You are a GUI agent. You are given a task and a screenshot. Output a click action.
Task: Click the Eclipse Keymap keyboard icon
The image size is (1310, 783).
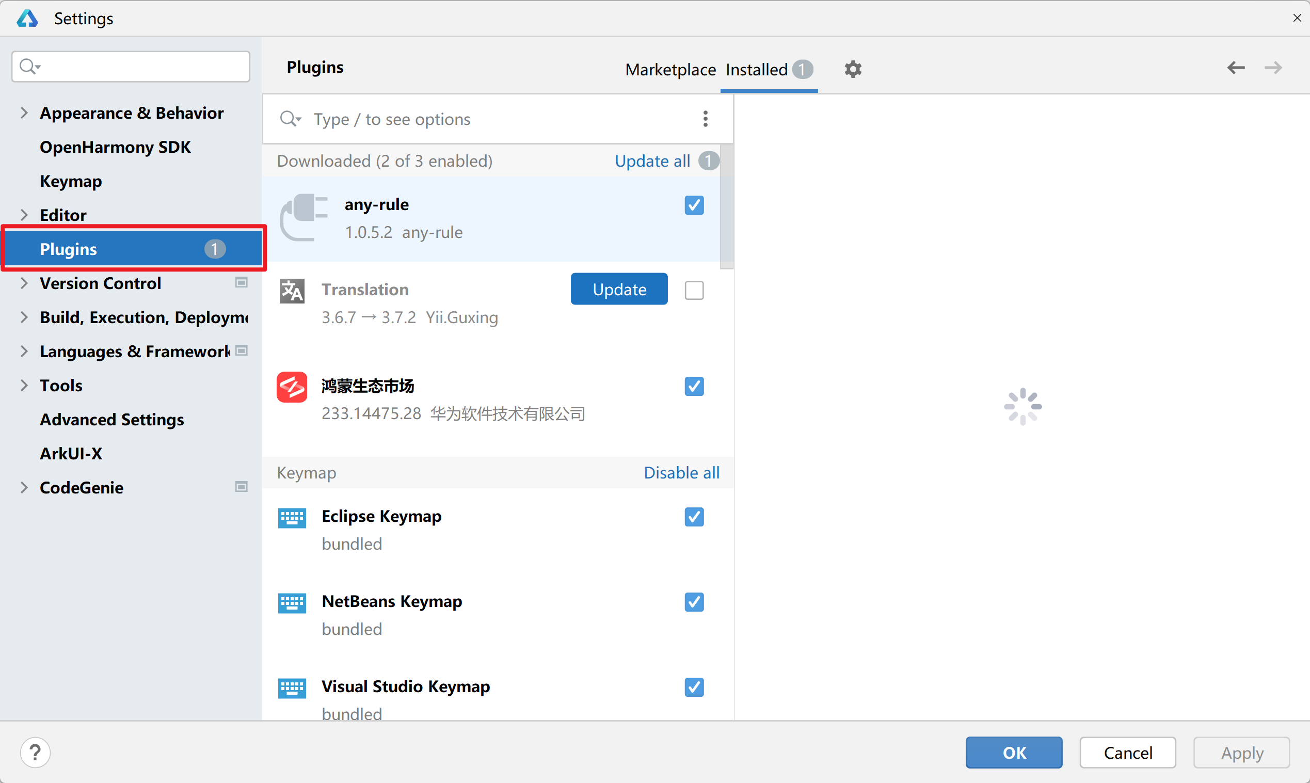[292, 518]
